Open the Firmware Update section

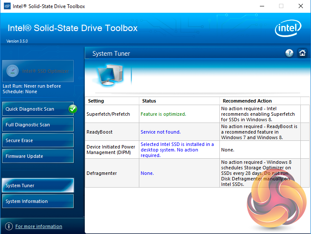pos(37,156)
